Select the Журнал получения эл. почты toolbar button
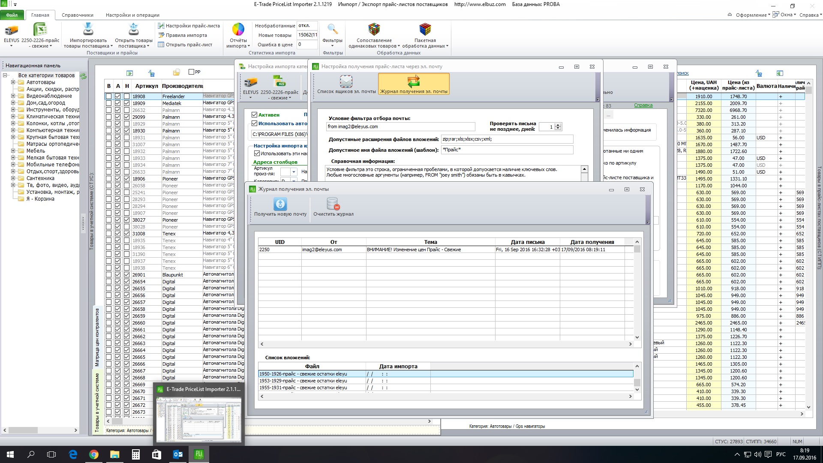 click(414, 84)
